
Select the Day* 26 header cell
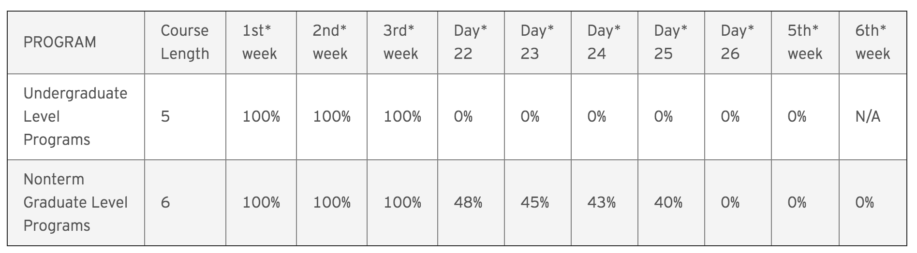coord(738,42)
